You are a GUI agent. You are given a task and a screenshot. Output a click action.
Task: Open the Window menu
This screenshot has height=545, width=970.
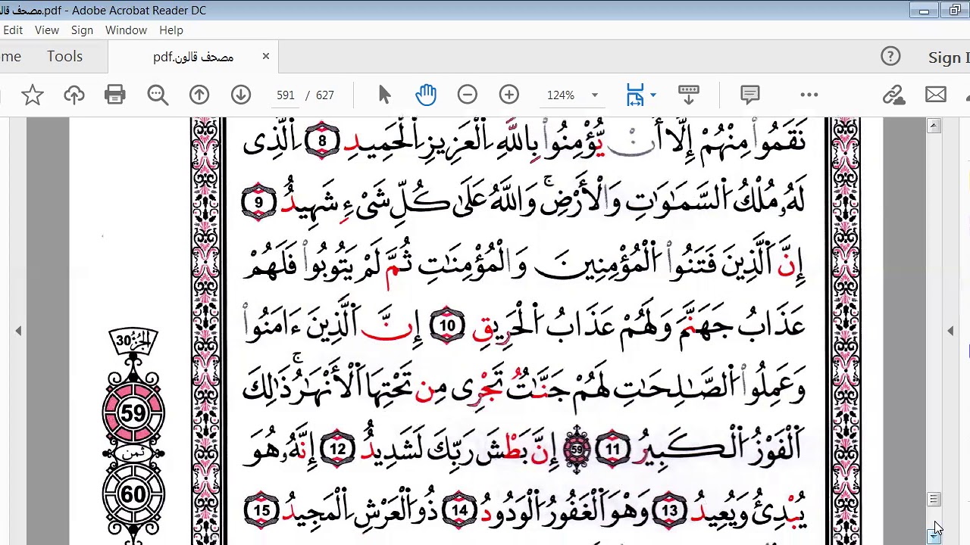(x=126, y=30)
